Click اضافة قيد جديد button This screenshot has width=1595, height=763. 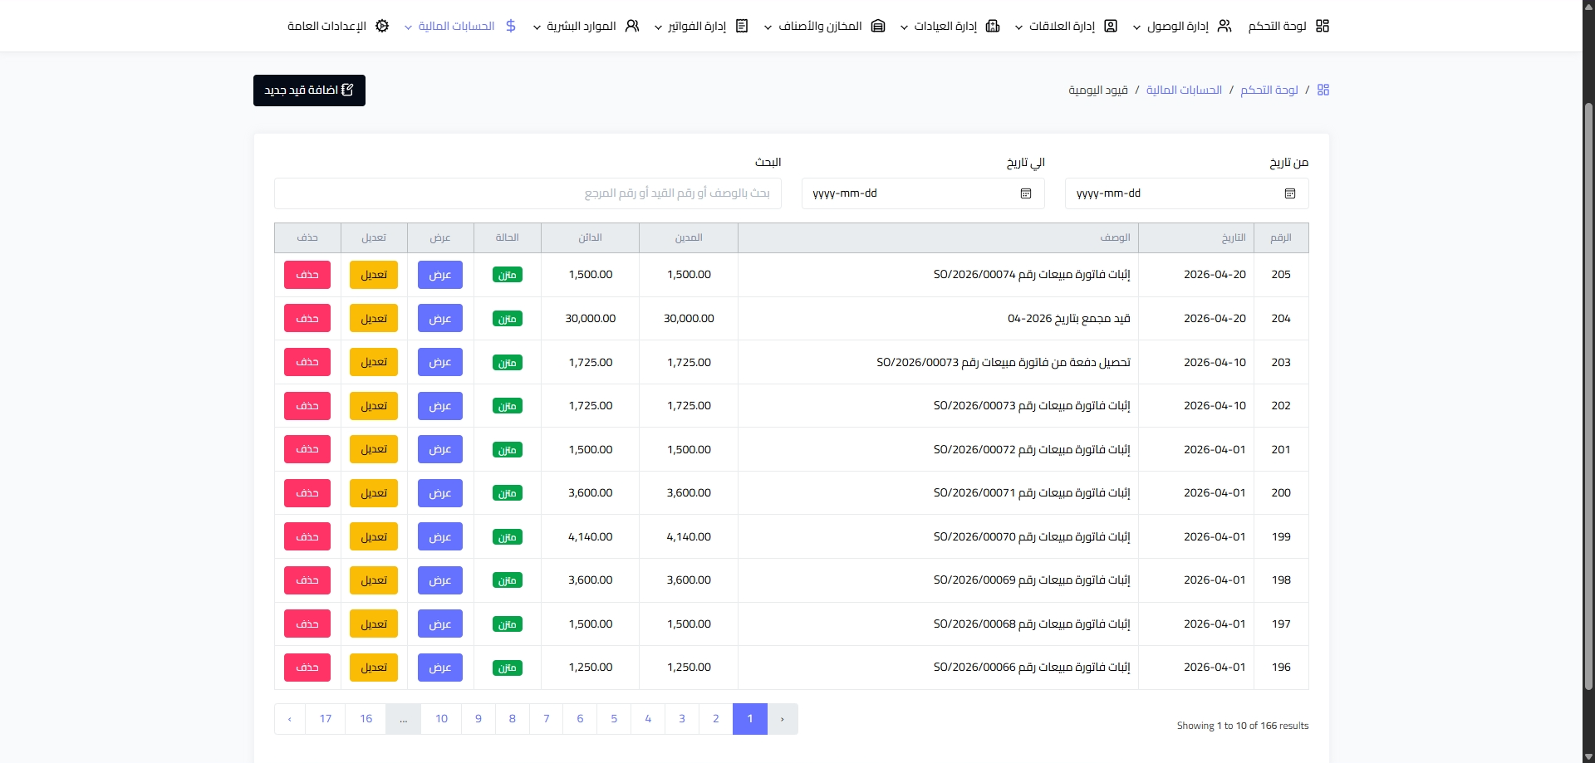tap(309, 90)
